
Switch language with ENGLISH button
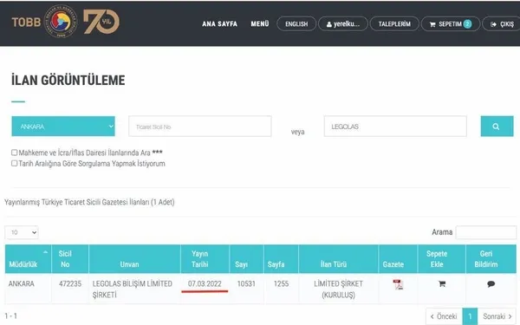click(x=296, y=24)
